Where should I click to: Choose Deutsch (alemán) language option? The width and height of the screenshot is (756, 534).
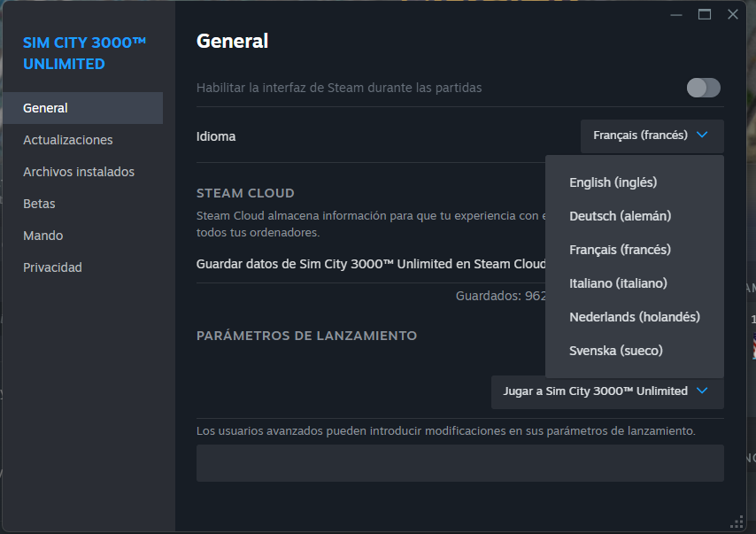tap(620, 216)
